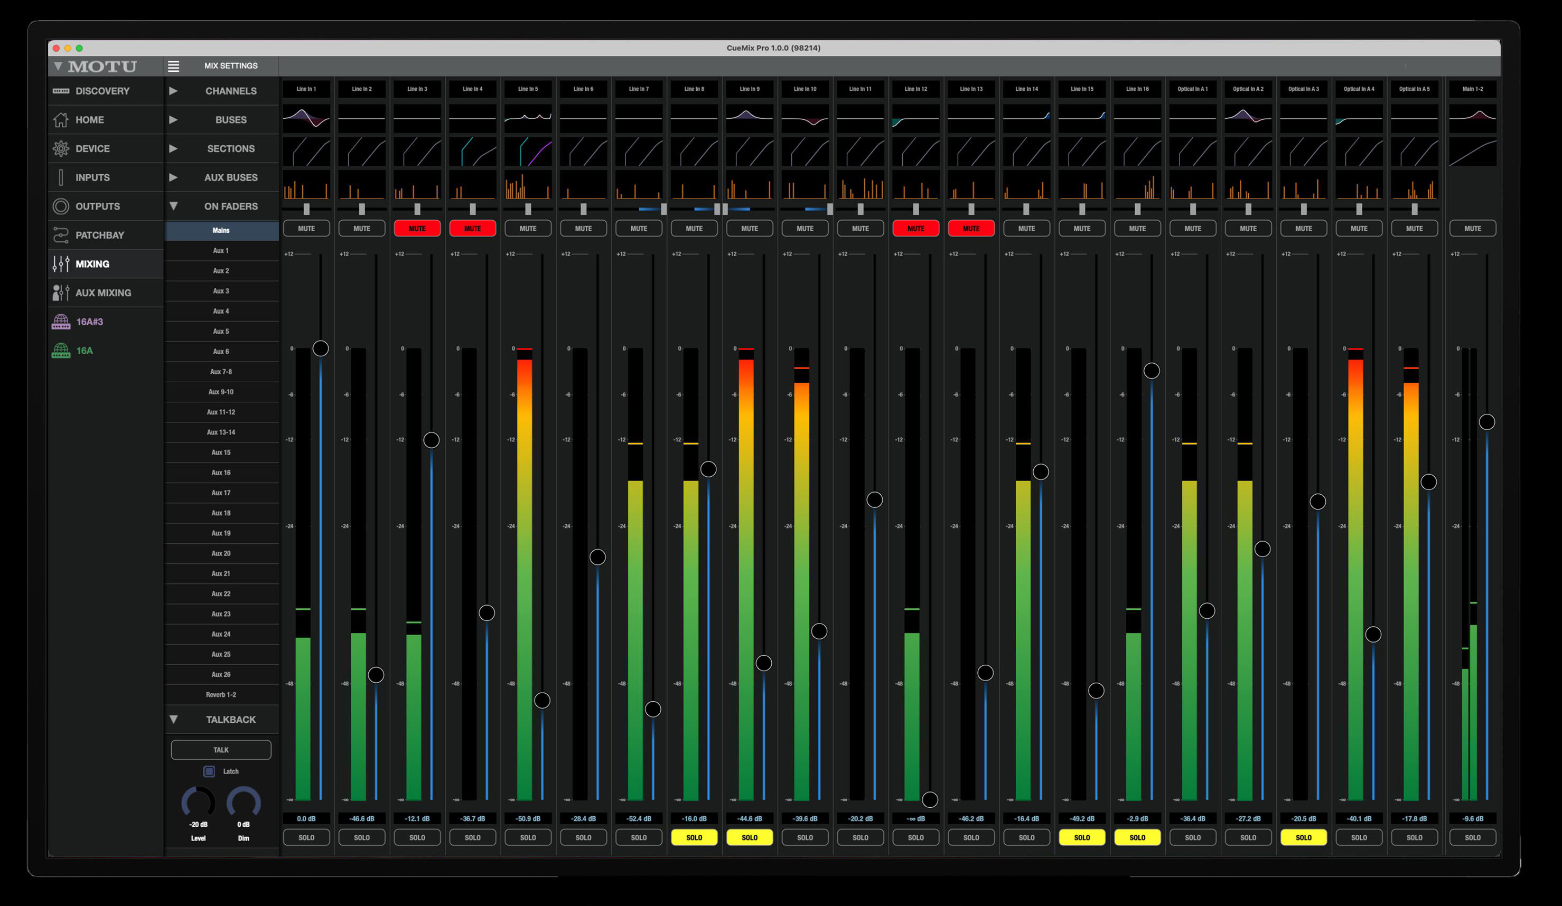Screen dimensions: 1562x906
Task: Select Reverb 1-2 mix entry
Action: [x=221, y=695]
